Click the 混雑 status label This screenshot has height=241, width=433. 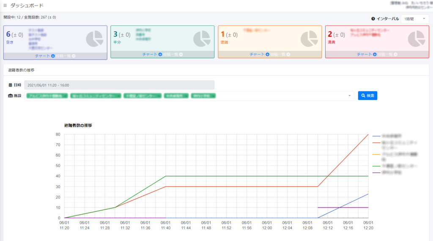pos(224,42)
